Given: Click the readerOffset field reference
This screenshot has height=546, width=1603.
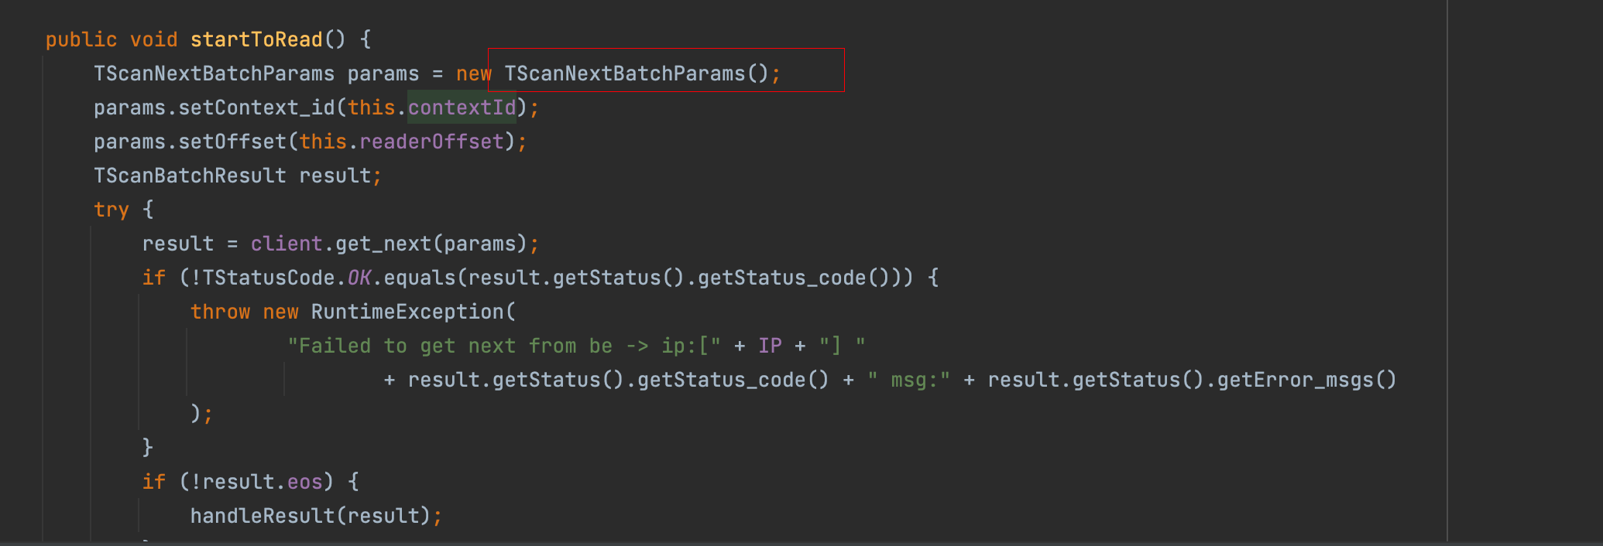Looking at the screenshot, I should pyautogui.click(x=431, y=142).
